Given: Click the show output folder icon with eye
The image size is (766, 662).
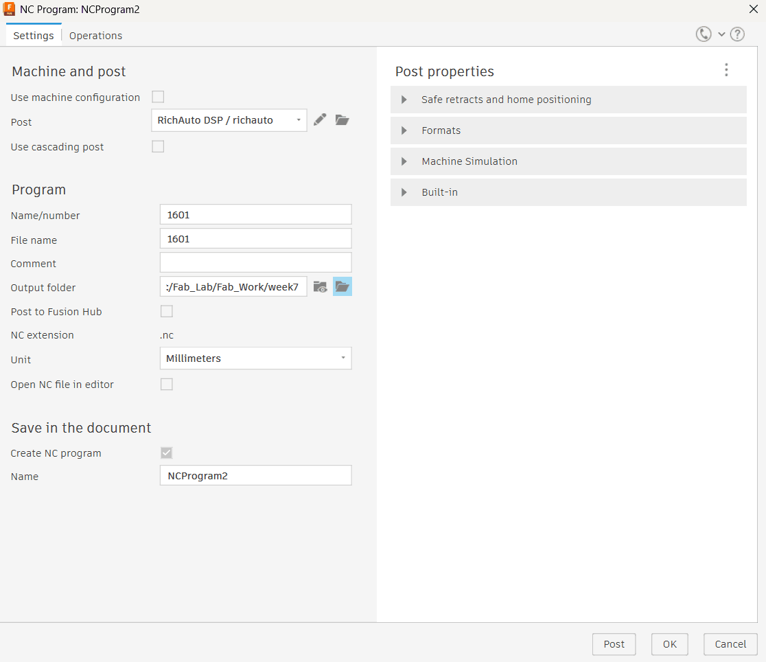Looking at the screenshot, I should point(320,287).
